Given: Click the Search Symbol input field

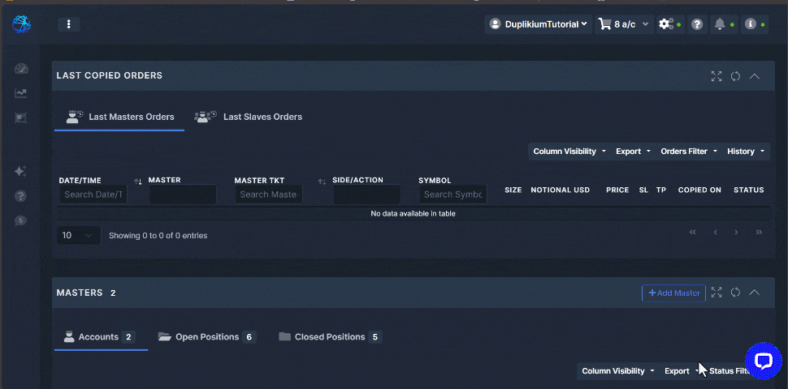Looking at the screenshot, I should coord(453,194).
